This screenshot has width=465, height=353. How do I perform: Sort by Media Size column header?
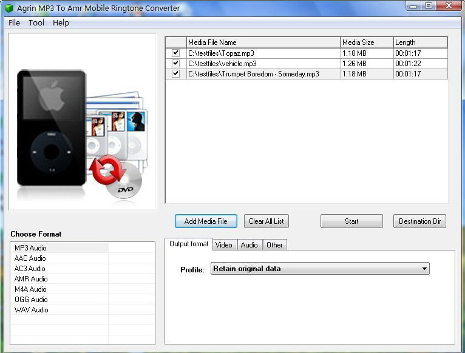click(367, 42)
